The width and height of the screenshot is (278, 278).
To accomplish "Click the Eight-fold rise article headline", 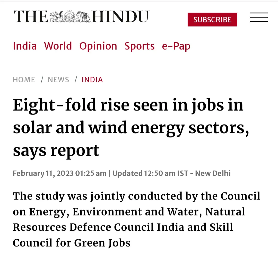I will [131, 128].
